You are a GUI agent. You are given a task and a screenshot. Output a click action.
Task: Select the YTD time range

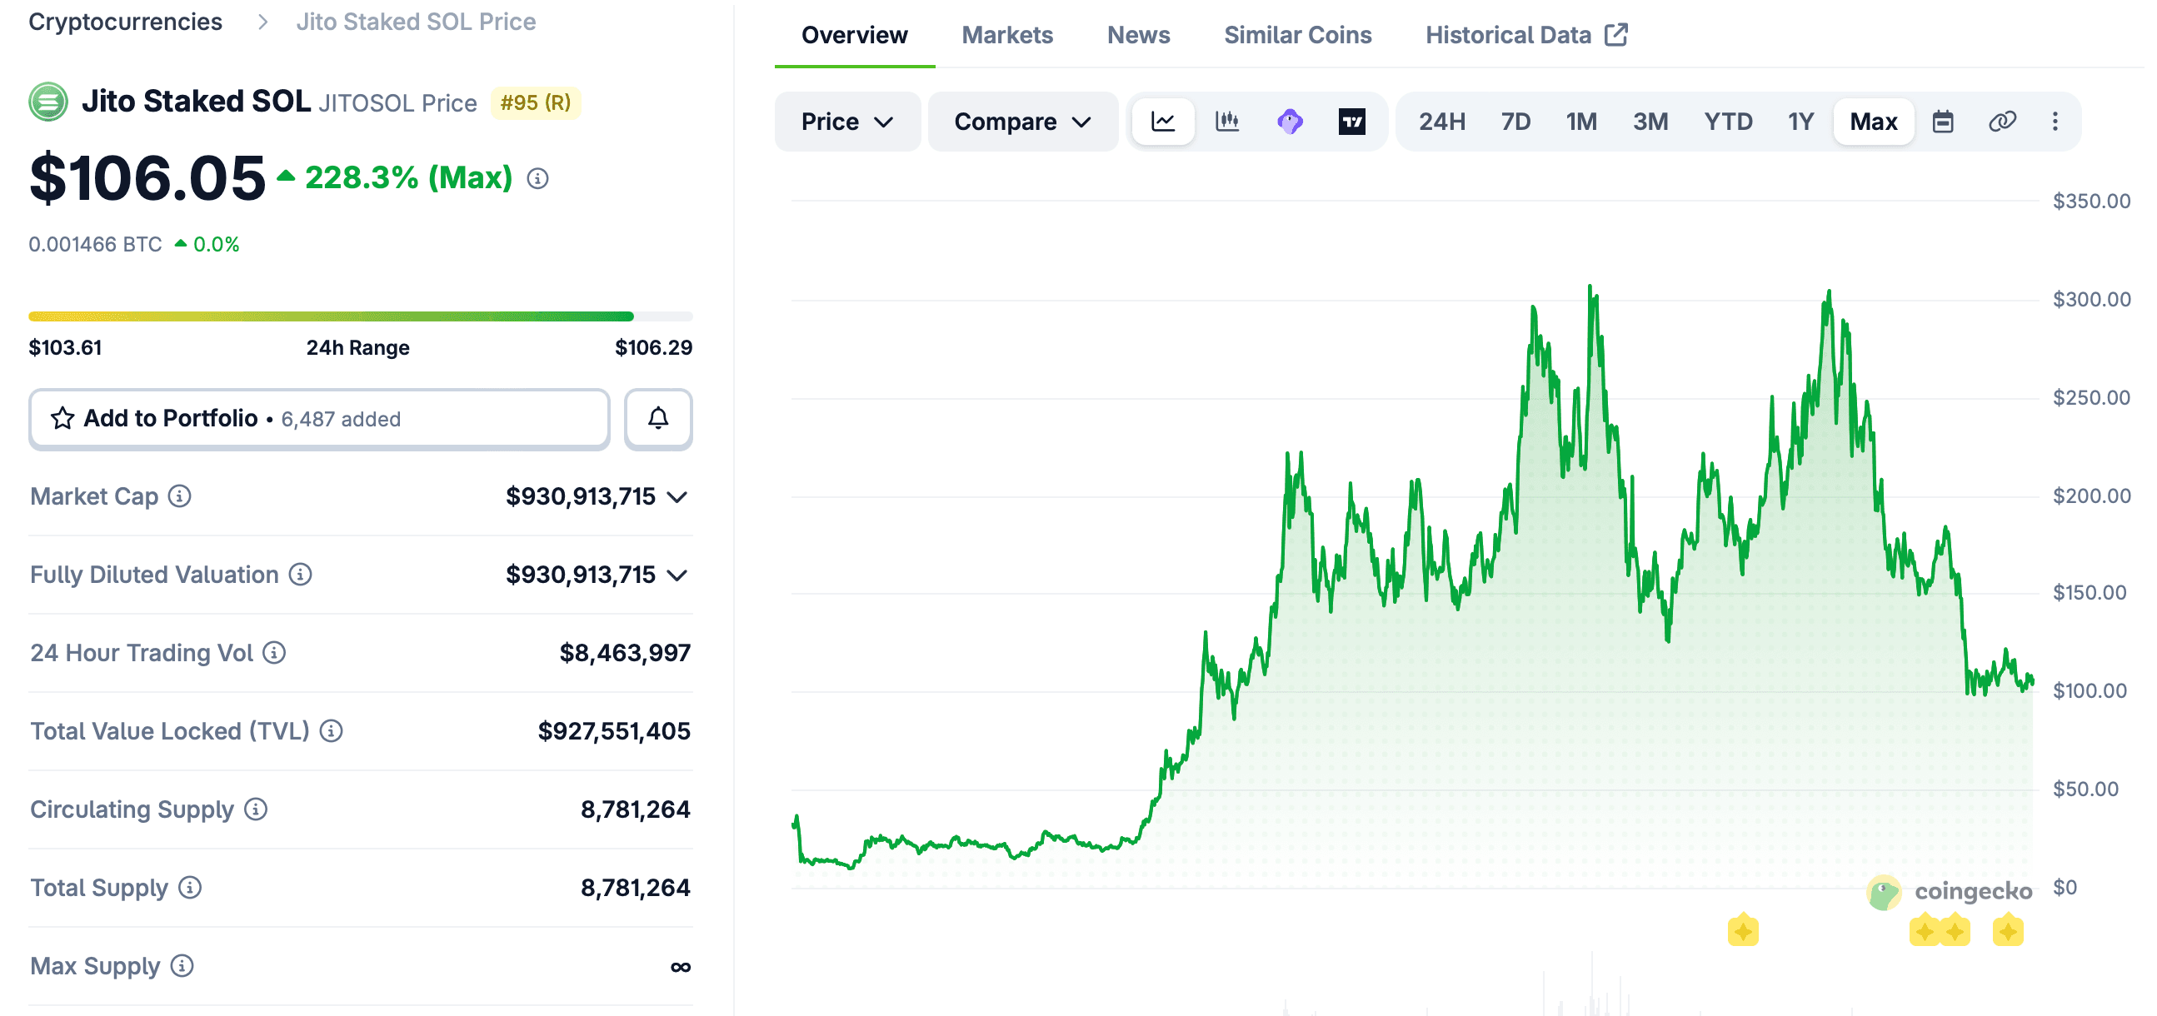[x=1727, y=122]
